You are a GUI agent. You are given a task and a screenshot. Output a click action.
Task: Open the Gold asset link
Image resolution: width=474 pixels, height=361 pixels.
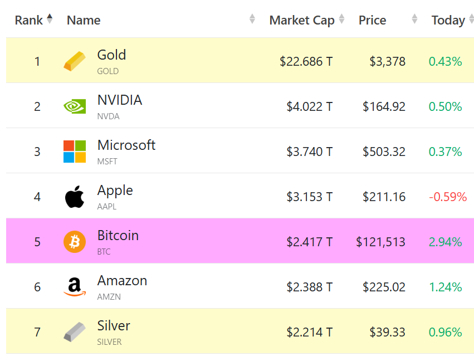[x=111, y=55]
